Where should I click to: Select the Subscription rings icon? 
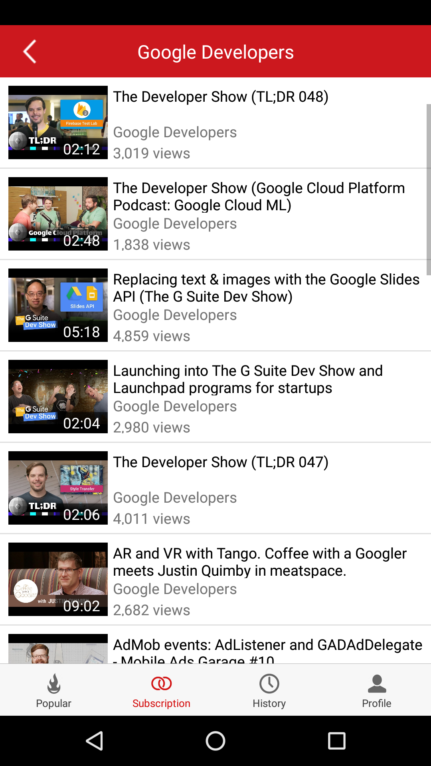click(161, 683)
